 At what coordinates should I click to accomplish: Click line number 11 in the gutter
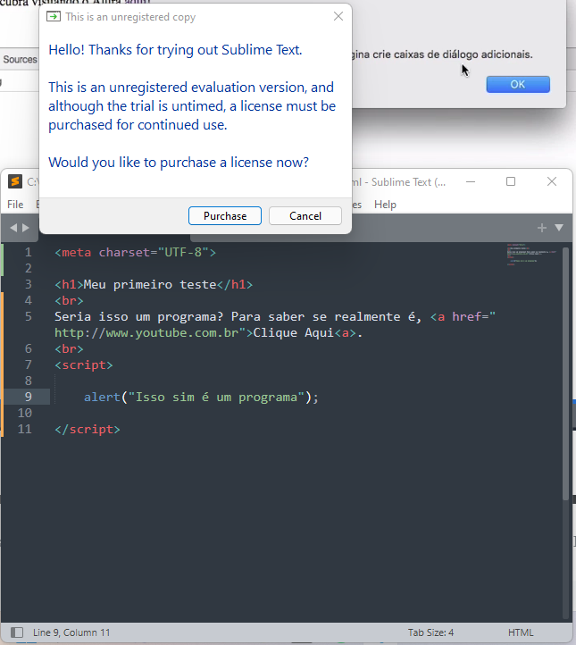tap(24, 429)
